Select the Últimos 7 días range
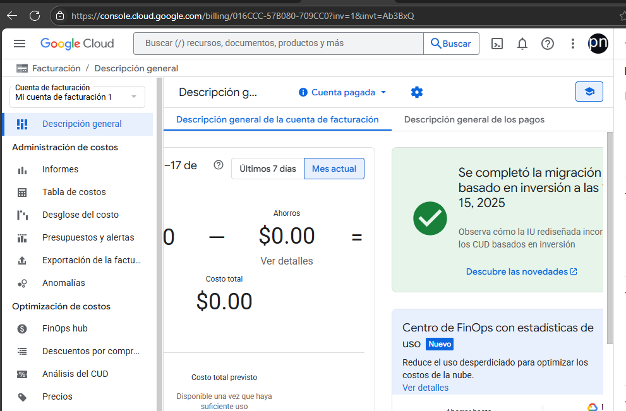 point(267,169)
